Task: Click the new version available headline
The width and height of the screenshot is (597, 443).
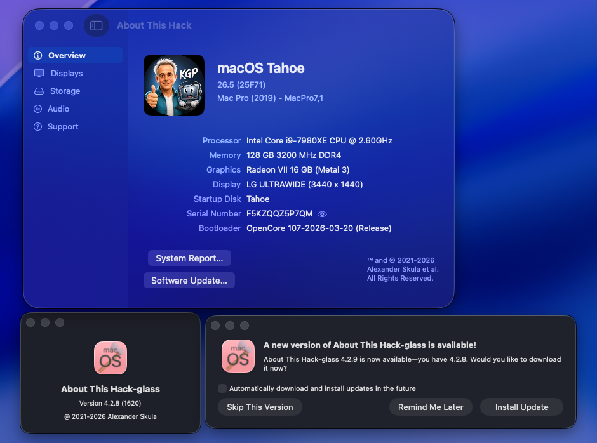Action: [370, 345]
